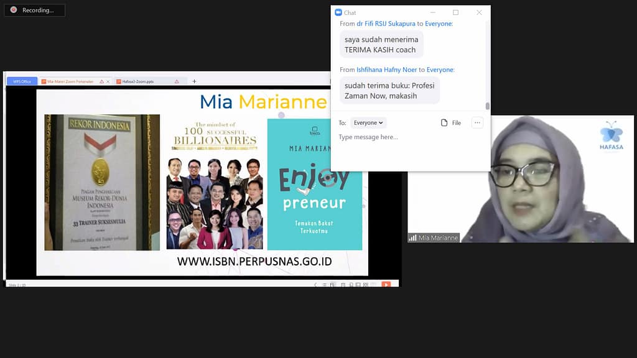Click the File attachment button in chat
637x358 pixels.
coord(451,122)
